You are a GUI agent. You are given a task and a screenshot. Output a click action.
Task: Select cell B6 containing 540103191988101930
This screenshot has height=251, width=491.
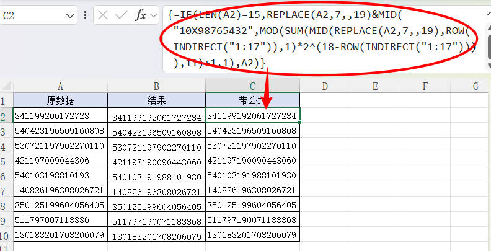(157, 176)
